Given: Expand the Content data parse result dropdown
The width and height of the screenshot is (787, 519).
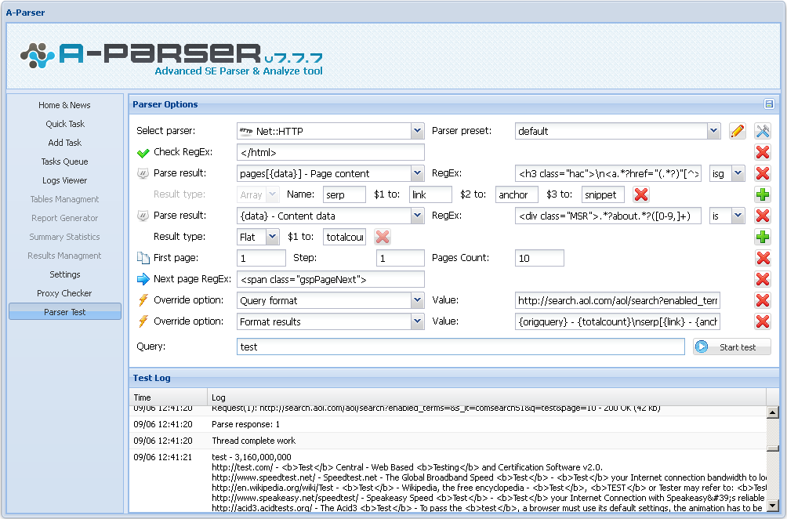Looking at the screenshot, I should (x=417, y=216).
